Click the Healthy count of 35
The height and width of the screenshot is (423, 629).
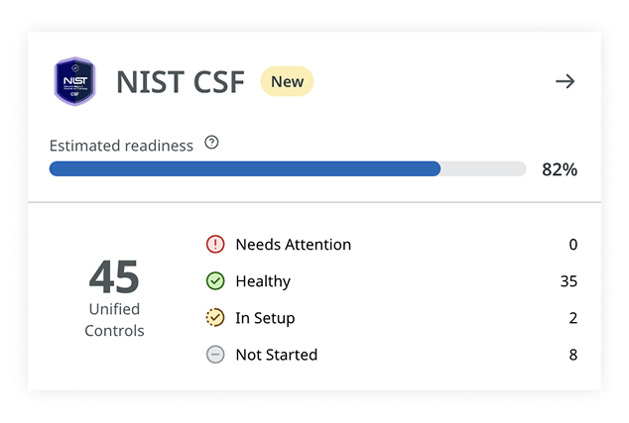[568, 281]
